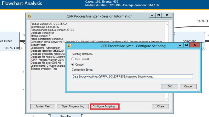
Task: Click into the Connection String field
Action: (132, 77)
